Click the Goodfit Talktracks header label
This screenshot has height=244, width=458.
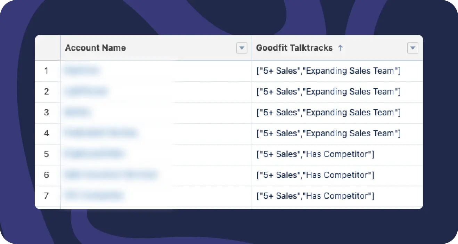coord(294,48)
